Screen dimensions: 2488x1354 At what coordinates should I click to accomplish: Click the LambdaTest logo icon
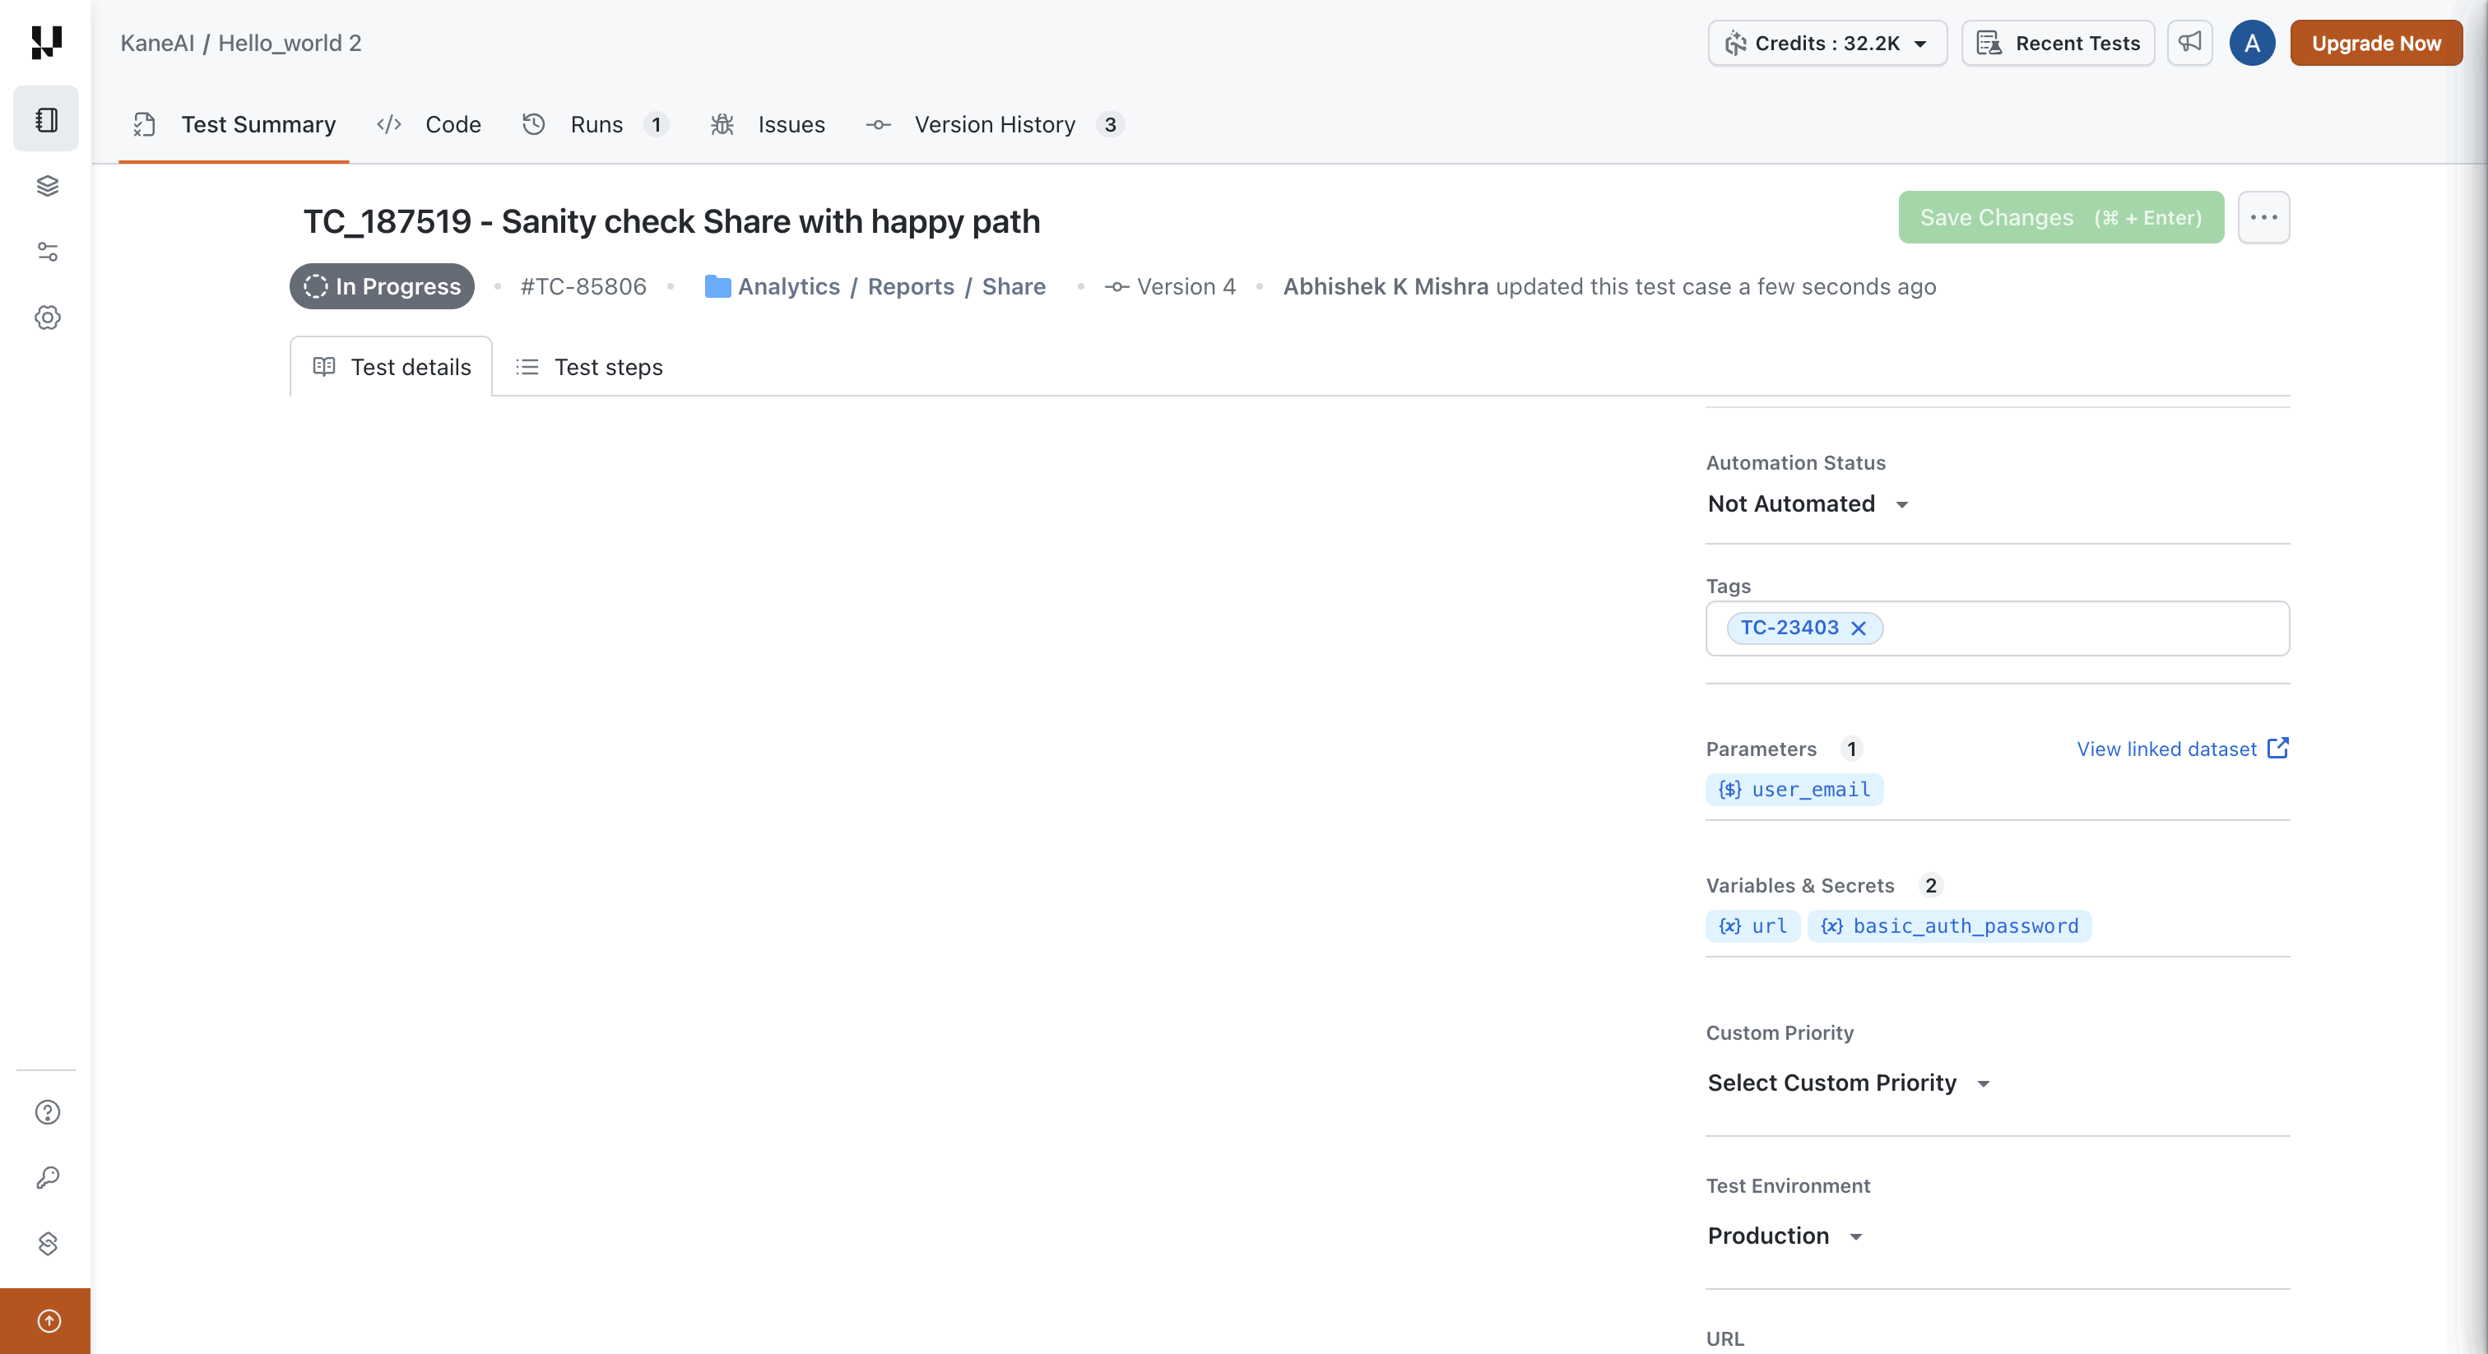coord(45,43)
